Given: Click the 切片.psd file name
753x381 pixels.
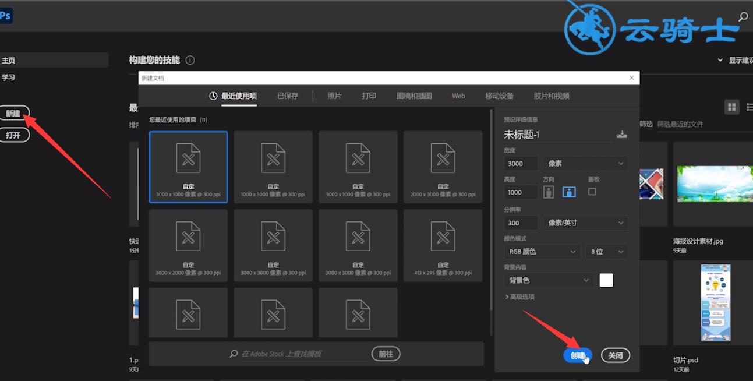Looking at the screenshot, I should (x=685, y=360).
